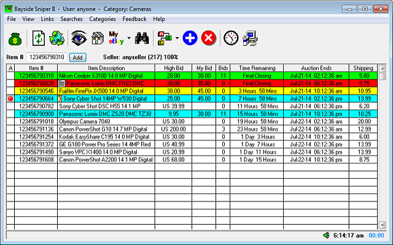This screenshot has width=393, height=245.
Task: Select Sanyo VPC X1400 description
Action: pyautogui.click(x=98, y=153)
